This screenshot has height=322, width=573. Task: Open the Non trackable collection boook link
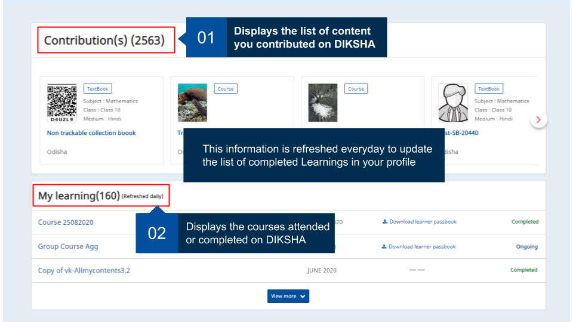pos(91,133)
